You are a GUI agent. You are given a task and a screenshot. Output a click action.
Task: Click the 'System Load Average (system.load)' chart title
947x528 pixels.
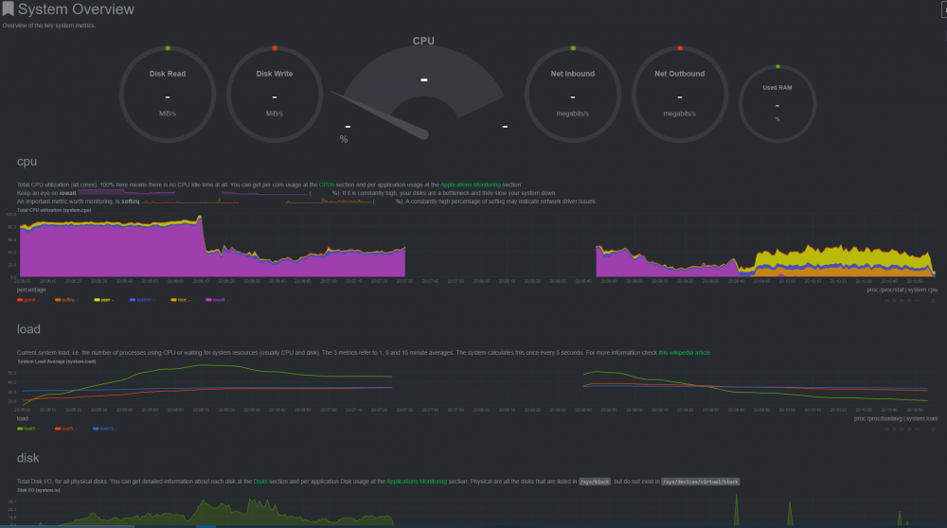(56, 361)
